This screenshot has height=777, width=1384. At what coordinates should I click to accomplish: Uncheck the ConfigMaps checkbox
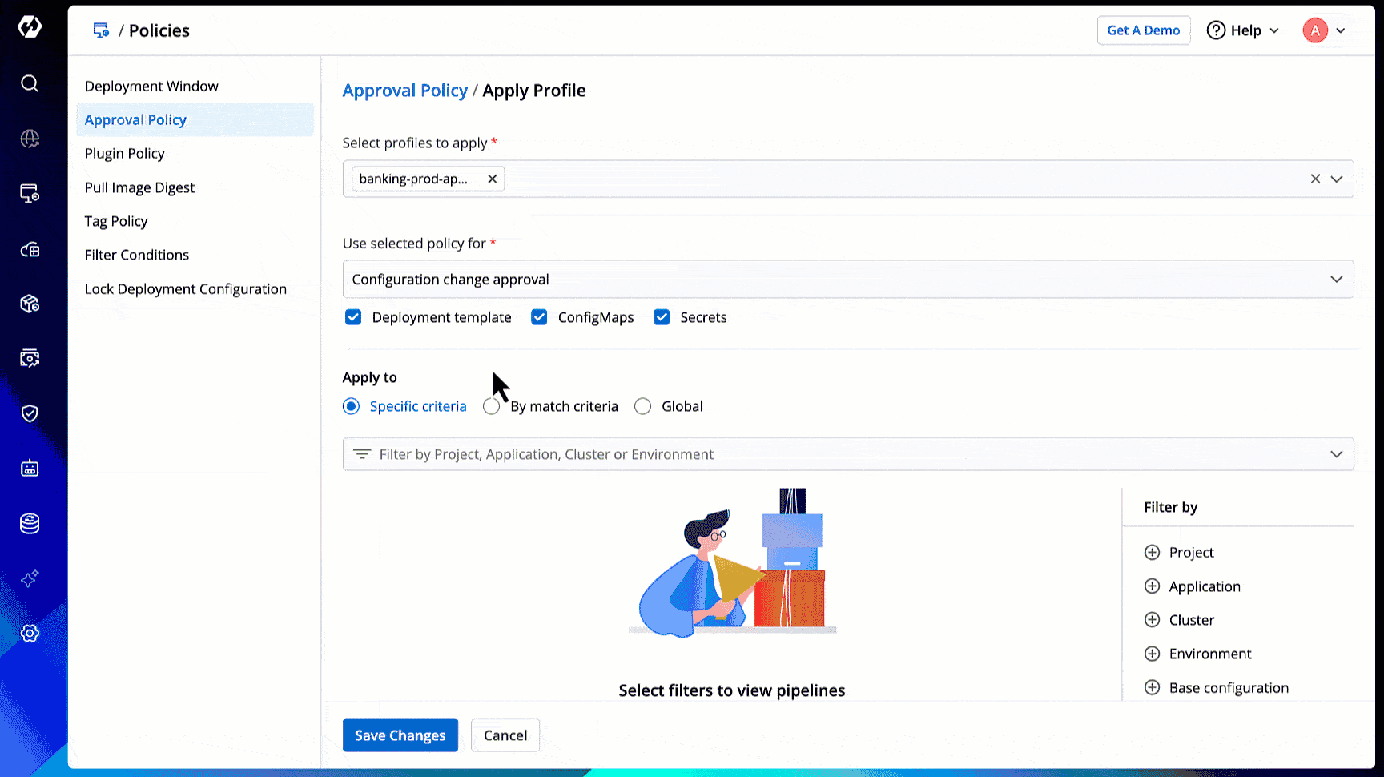(539, 317)
